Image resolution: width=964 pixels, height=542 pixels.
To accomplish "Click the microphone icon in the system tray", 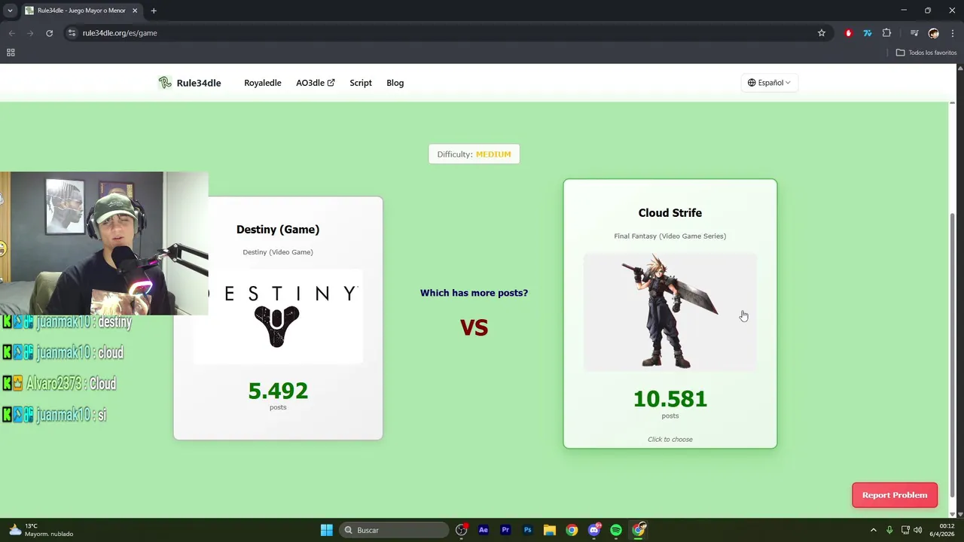I will [x=889, y=530].
